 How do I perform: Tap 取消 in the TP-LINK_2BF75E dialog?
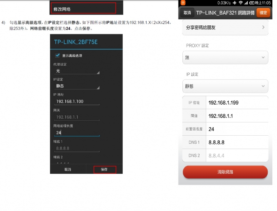coord(68,169)
